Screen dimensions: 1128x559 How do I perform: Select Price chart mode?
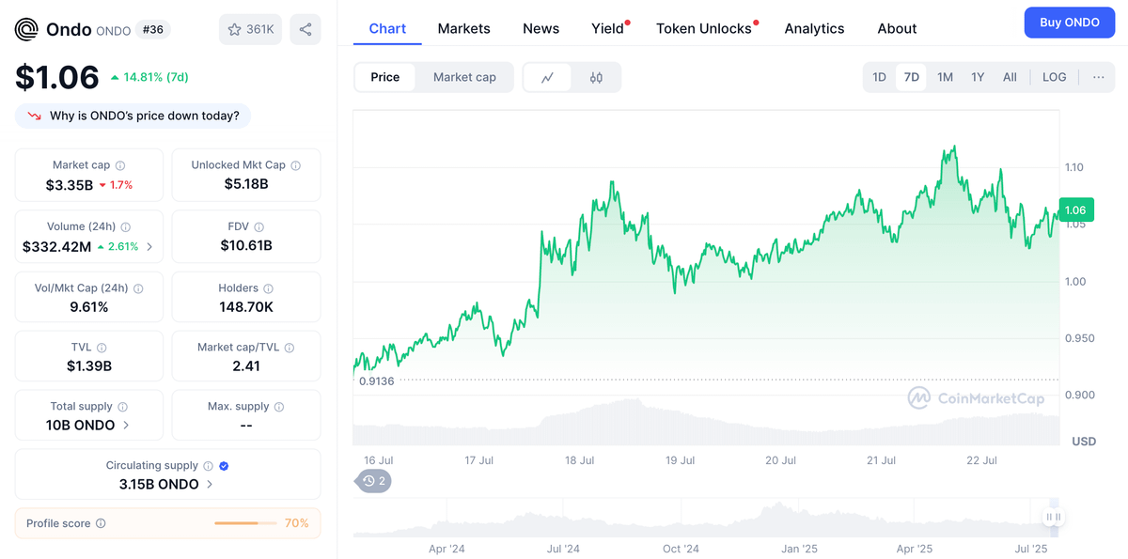(385, 77)
